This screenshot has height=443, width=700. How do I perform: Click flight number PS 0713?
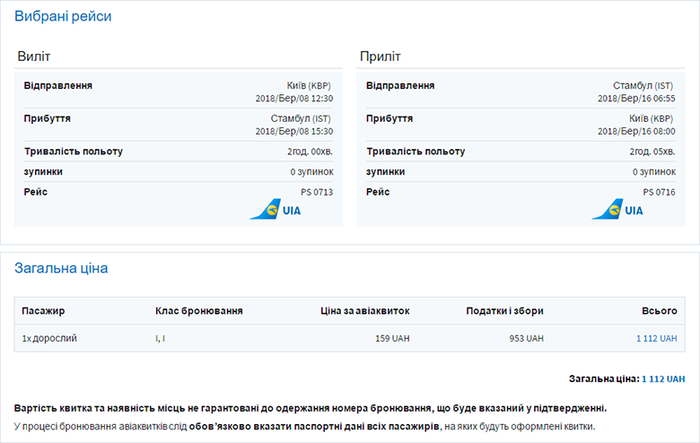(316, 192)
